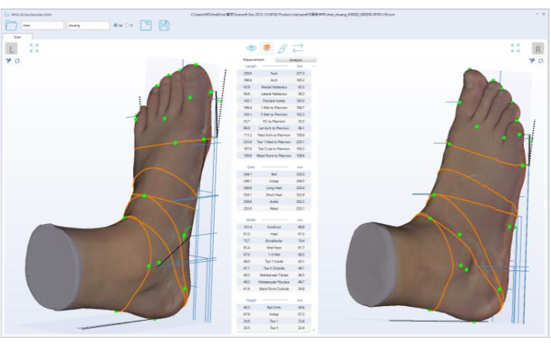The image size is (551, 351).
Task: Click the L left foot button
Action: [x=11, y=49]
